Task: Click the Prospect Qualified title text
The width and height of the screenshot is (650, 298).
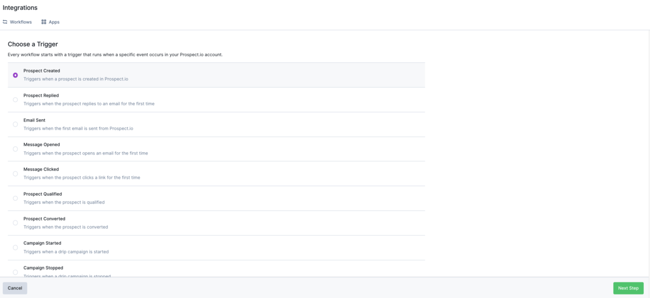Action: 43,194
